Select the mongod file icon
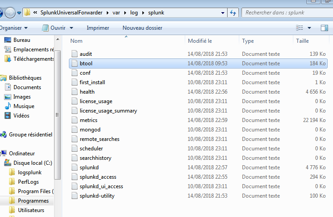333x217 pixels. tap(74, 130)
